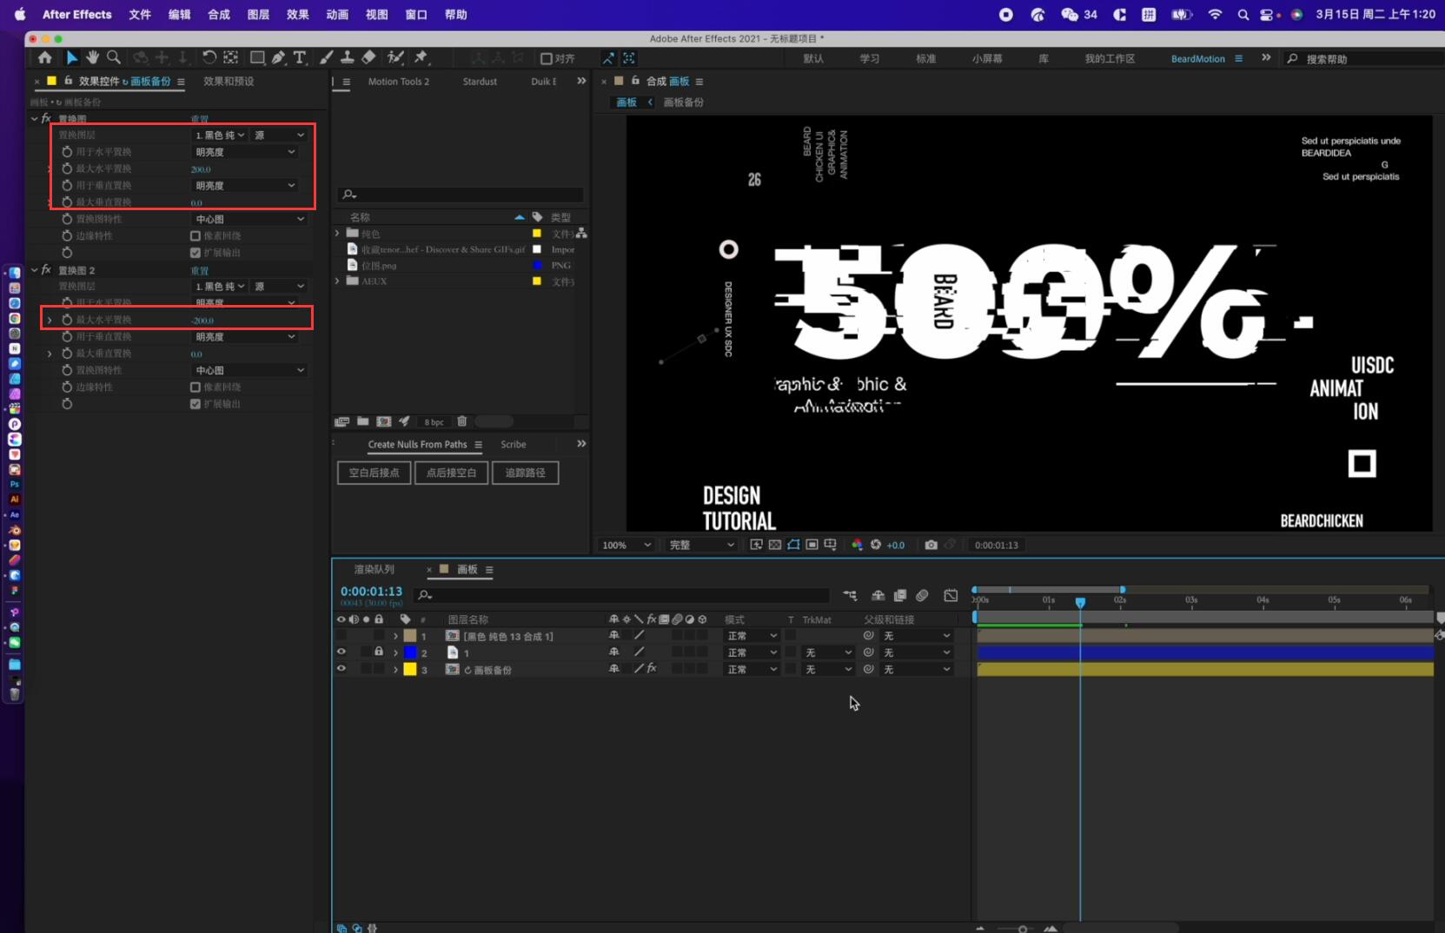Viewport: 1445px width, 933px height.
Task: Uncheck 扩展输出 under 置换图 2 effect
Action: 196,404
